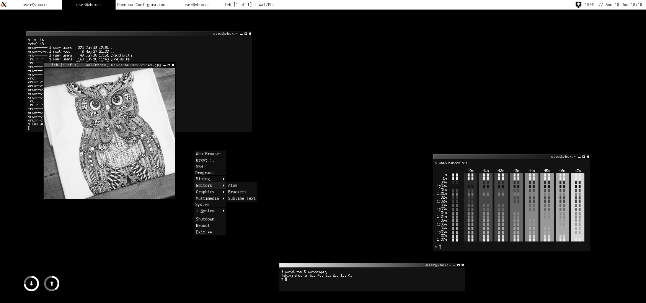This screenshot has height=303, width=646.
Task: Switch to the highlighted user@vbox taskbar entry
Action: pos(89,5)
